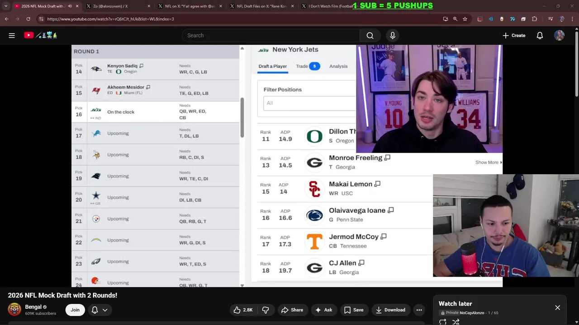Viewport: 579px width, 325px height.
Task: Like the video with thumbs up
Action: pyautogui.click(x=243, y=310)
